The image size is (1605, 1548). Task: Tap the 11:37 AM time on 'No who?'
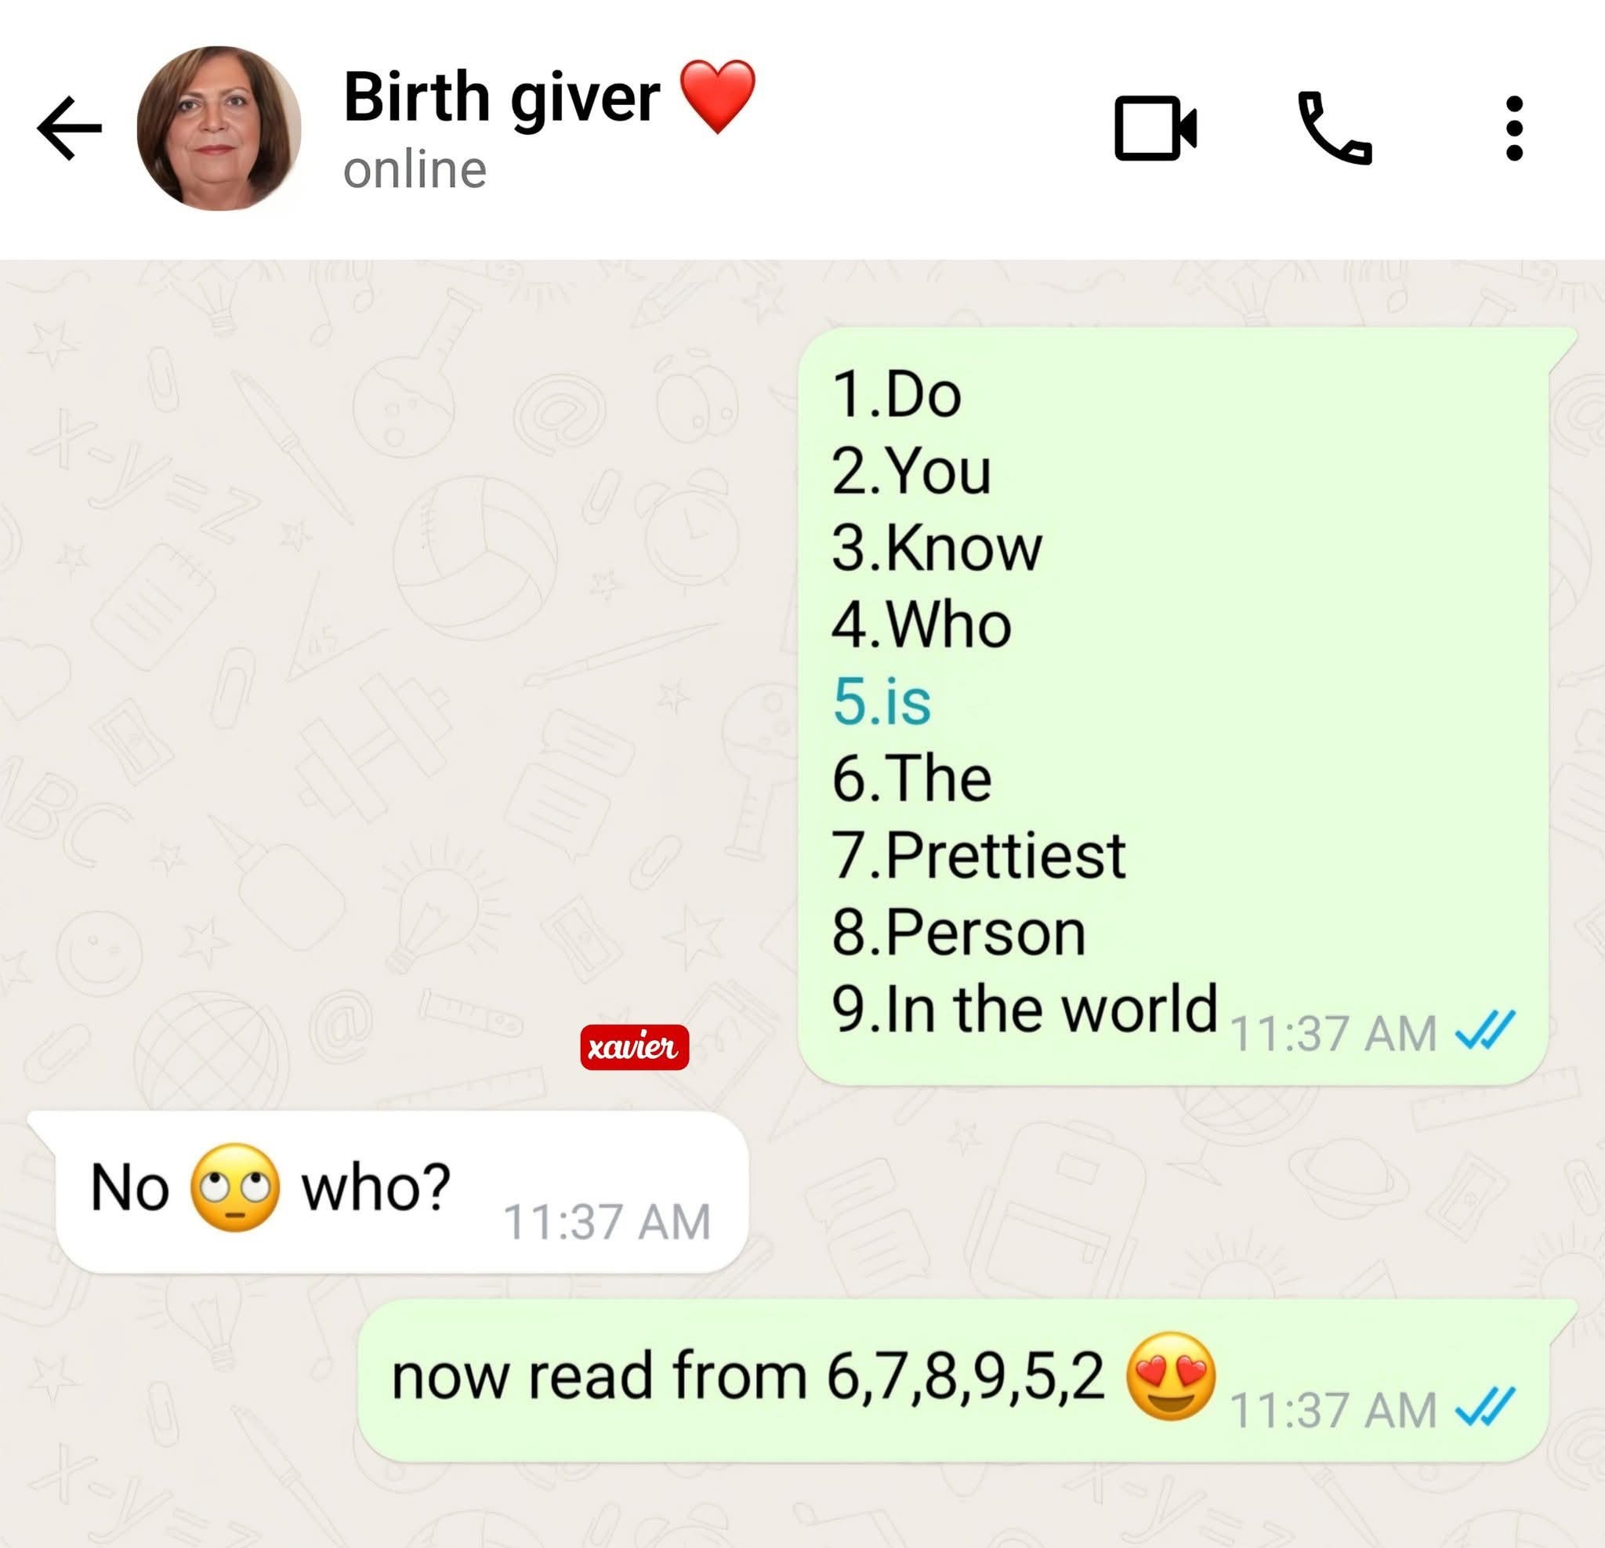pos(607,1223)
